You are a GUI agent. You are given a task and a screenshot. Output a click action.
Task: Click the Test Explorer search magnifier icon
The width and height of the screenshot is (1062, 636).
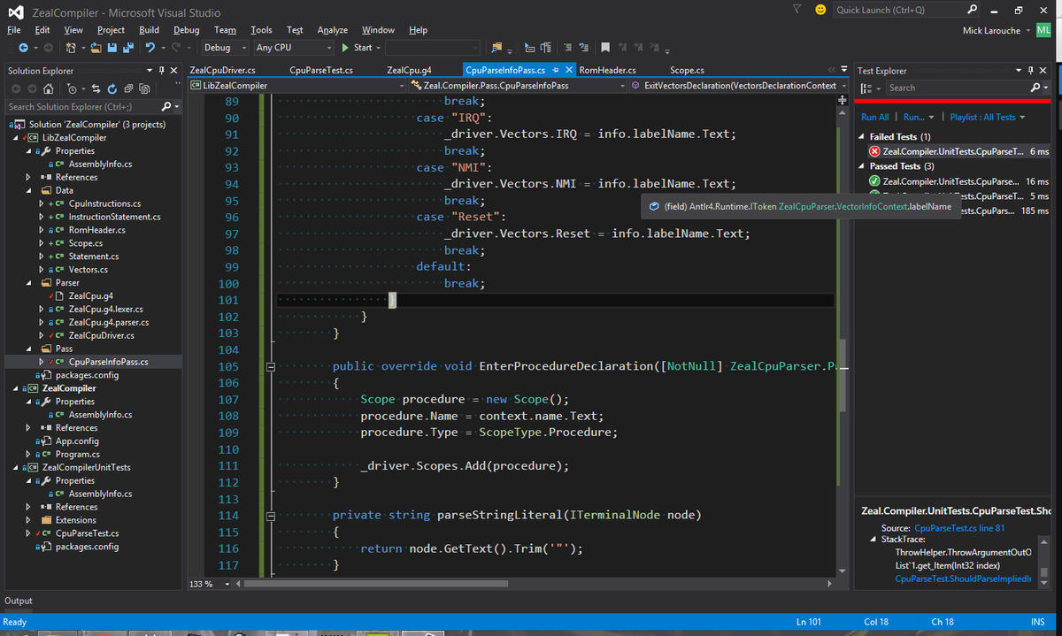point(1037,88)
